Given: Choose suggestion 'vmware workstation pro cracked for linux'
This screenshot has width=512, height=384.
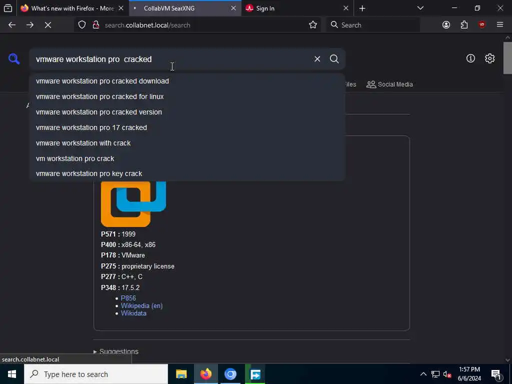Looking at the screenshot, I should 187,96.
